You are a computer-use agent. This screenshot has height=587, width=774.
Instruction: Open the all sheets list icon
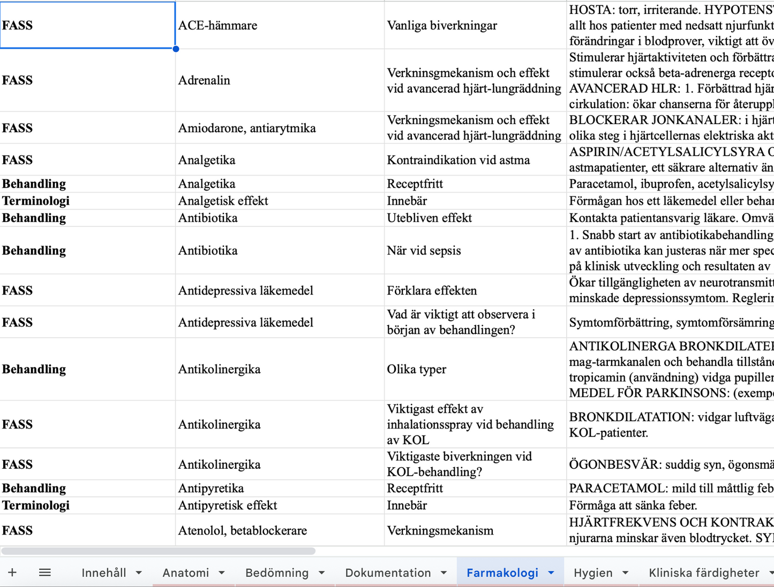(45, 572)
